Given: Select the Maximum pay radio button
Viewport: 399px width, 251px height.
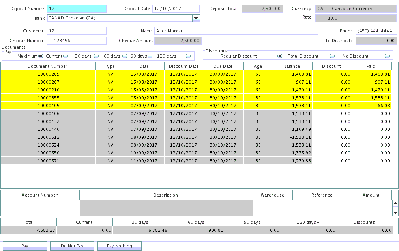Looking at the screenshot, I should click(x=40, y=56).
